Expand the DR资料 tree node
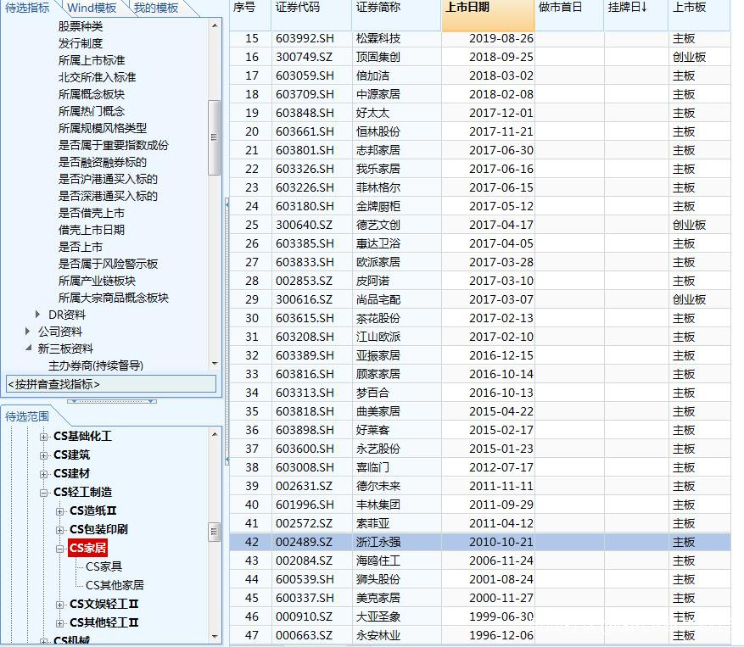 (x=37, y=315)
